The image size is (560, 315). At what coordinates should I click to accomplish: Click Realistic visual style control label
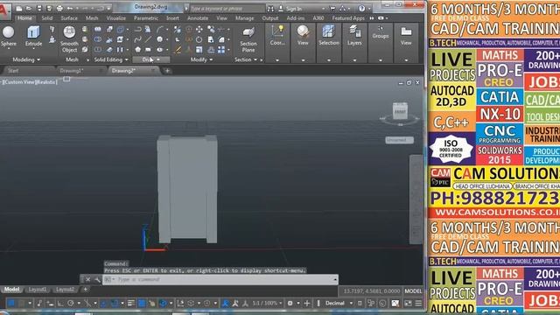45,82
